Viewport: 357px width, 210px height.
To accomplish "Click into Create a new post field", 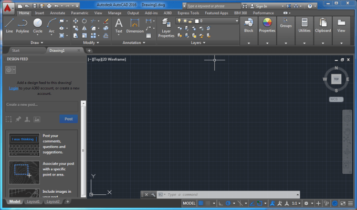I will [x=41, y=106].
